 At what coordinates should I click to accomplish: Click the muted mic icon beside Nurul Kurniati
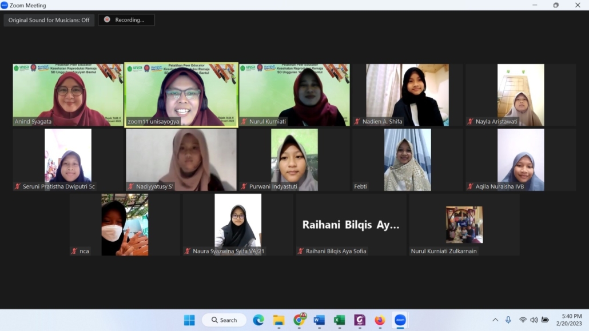[x=244, y=122]
